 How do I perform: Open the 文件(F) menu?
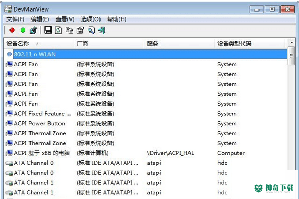[x=15, y=19]
